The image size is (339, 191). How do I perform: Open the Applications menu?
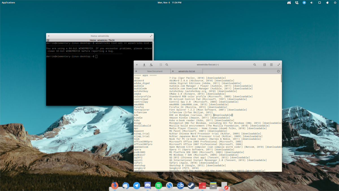8,3
